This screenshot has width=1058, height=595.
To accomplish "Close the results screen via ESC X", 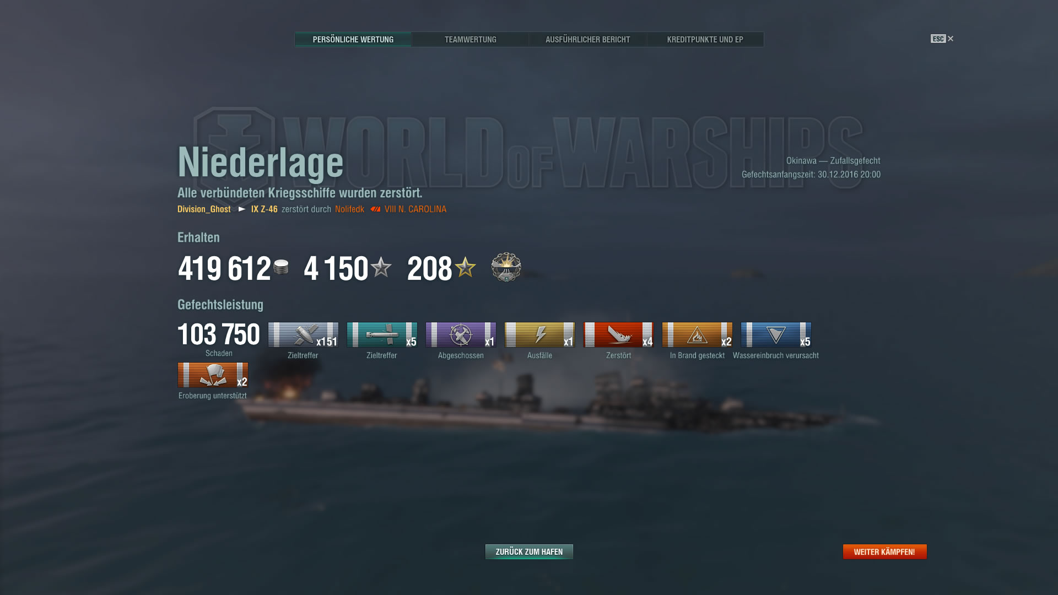I will coord(942,39).
